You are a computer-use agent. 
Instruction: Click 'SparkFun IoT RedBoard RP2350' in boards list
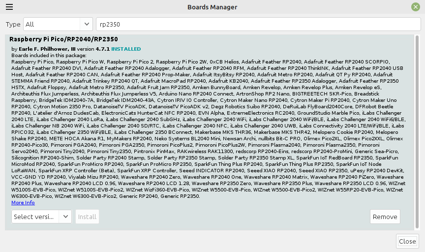[334, 158]
